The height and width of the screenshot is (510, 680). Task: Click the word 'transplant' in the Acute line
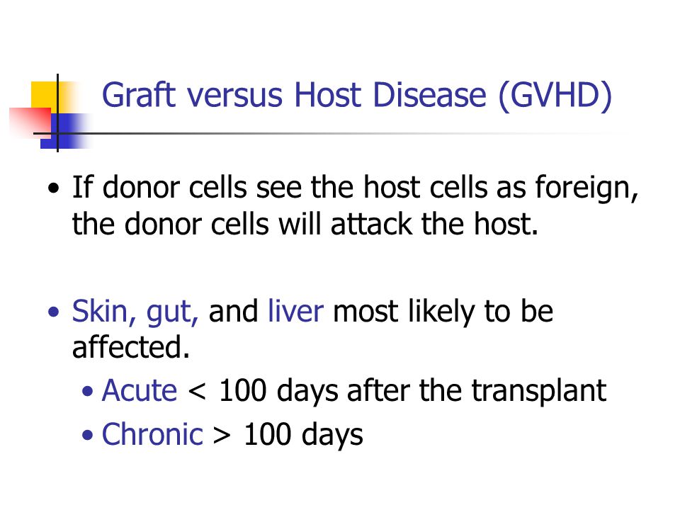click(x=538, y=392)
